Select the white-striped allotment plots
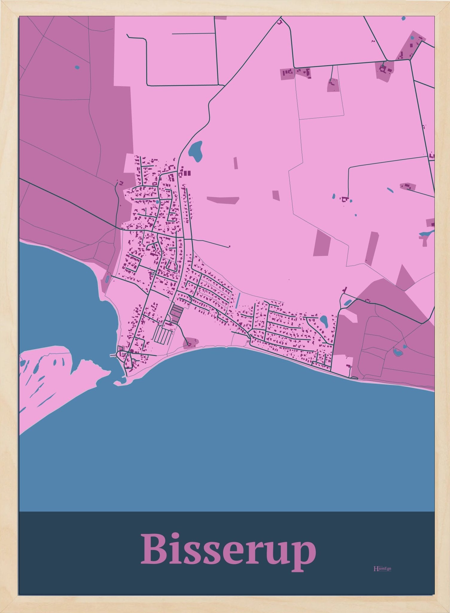This screenshot has width=450, height=613. (x=163, y=335)
